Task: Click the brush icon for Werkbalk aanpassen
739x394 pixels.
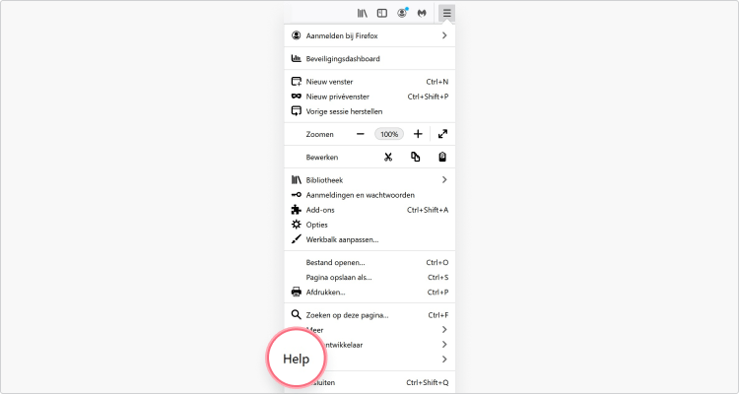Action: 296,239
